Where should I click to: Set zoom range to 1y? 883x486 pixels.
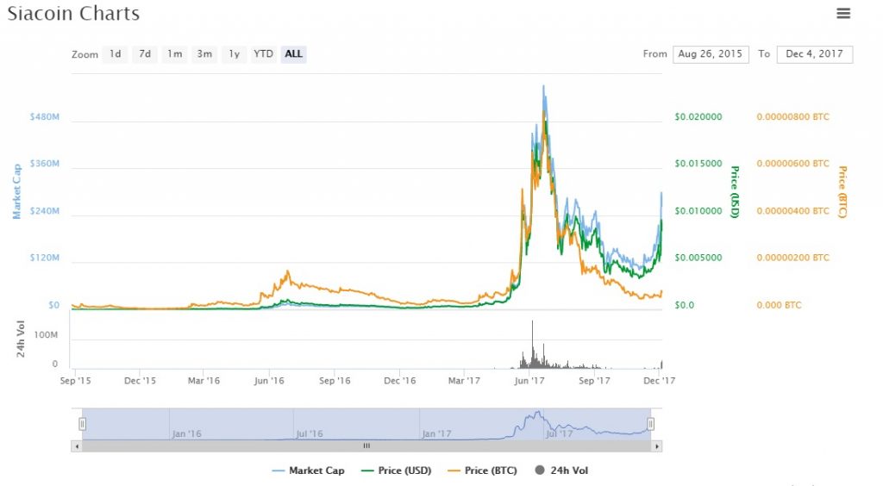pyautogui.click(x=235, y=54)
